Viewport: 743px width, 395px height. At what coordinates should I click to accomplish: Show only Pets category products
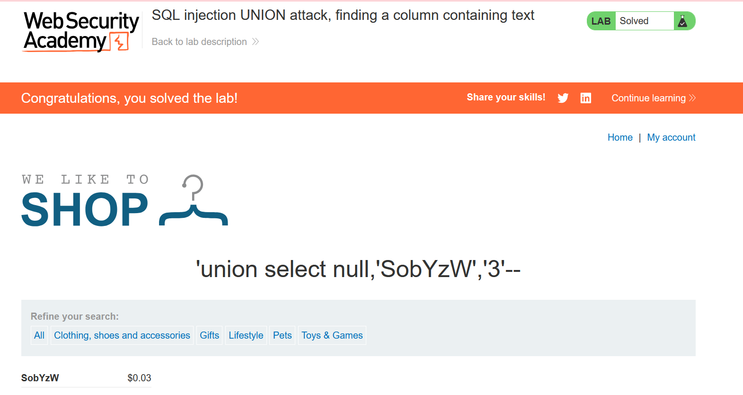point(283,335)
